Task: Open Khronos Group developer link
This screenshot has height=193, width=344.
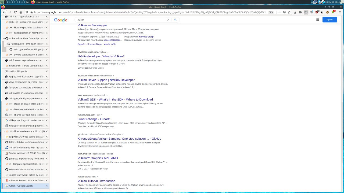Action: click(146, 37)
